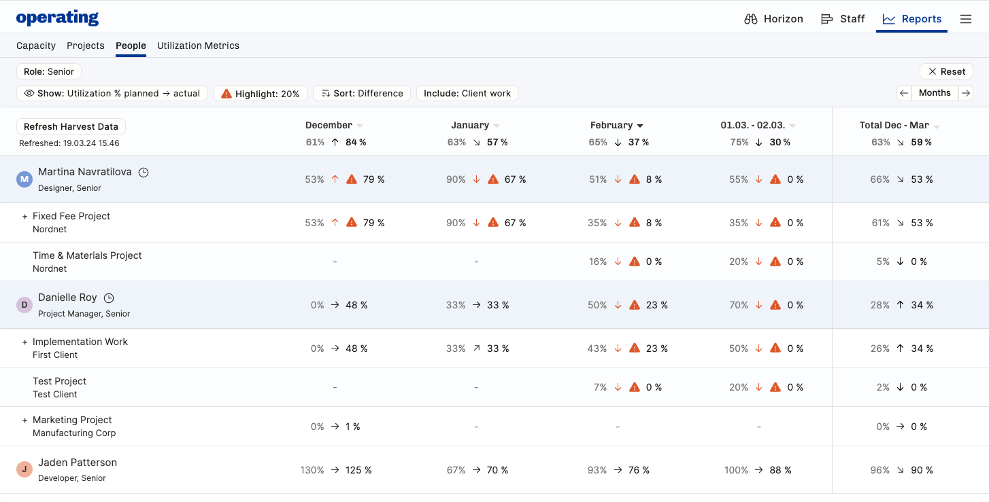Click Jaden Patterson's avatar icon
Image resolution: width=989 pixels, height=502 pixels.
click(x=24, y=469)
